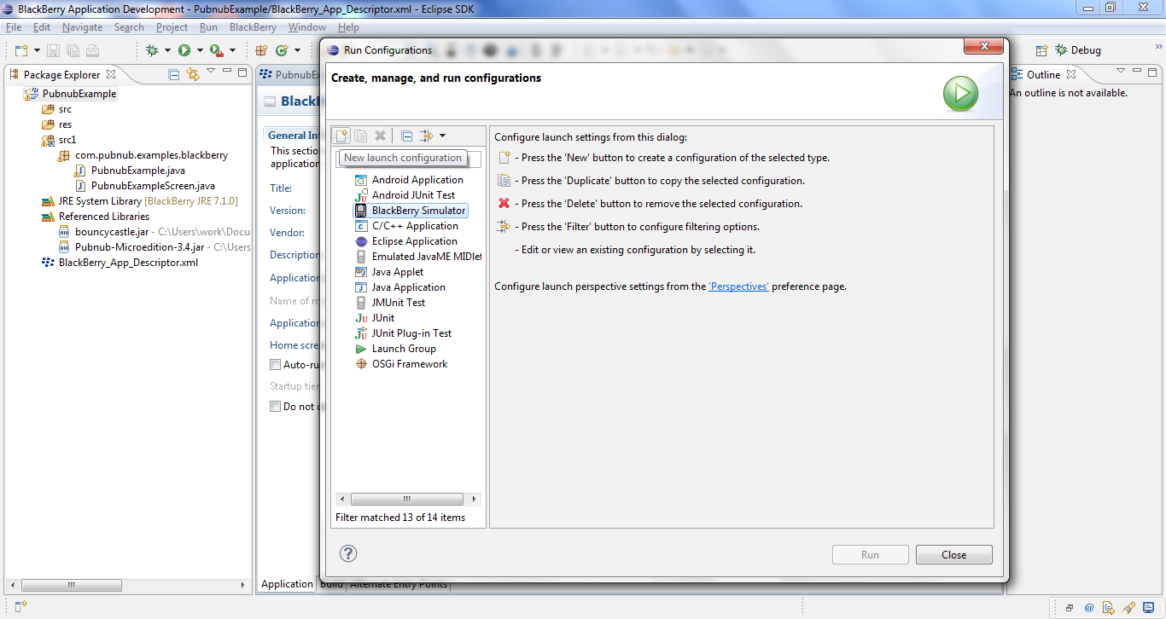Click the External Tools run icon
Screen dimensions: 1166x619
(x=216, y=50)
